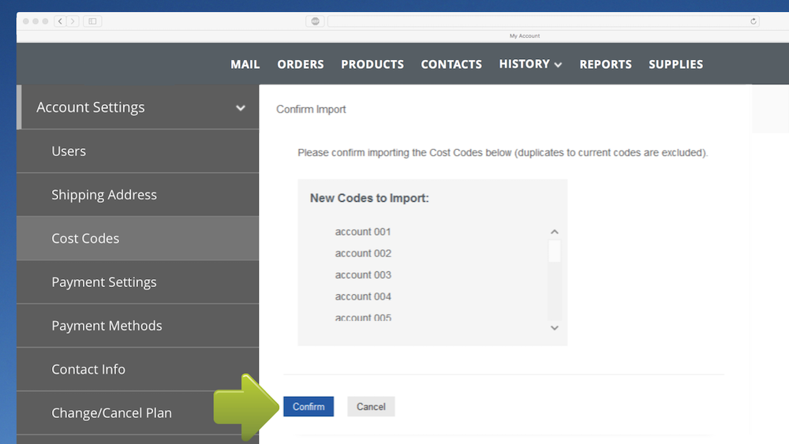Open the PRODUCTS menu
Screen dimensions: 789x444
pyautogui.click(x=372, y=65)
